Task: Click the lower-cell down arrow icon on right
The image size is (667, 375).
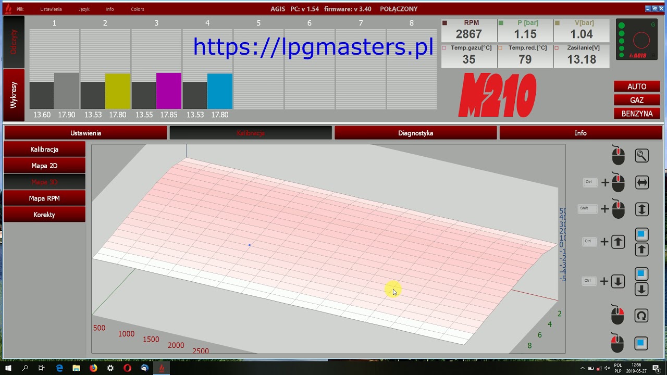Action: click(641, 290)
